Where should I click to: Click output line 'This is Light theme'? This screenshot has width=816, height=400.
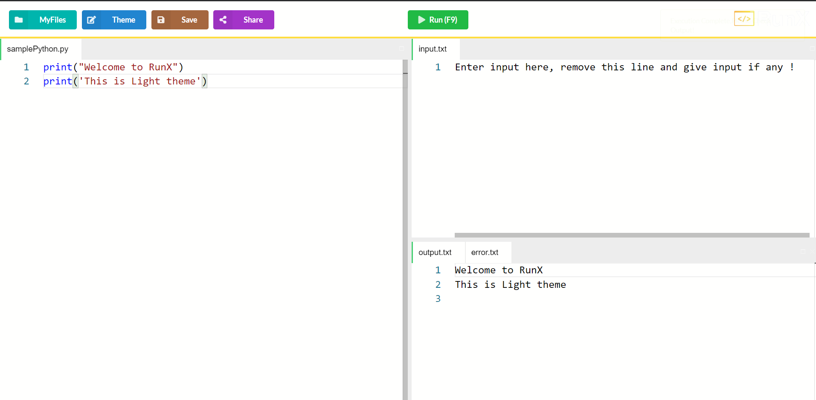click(x=510, y=284)
